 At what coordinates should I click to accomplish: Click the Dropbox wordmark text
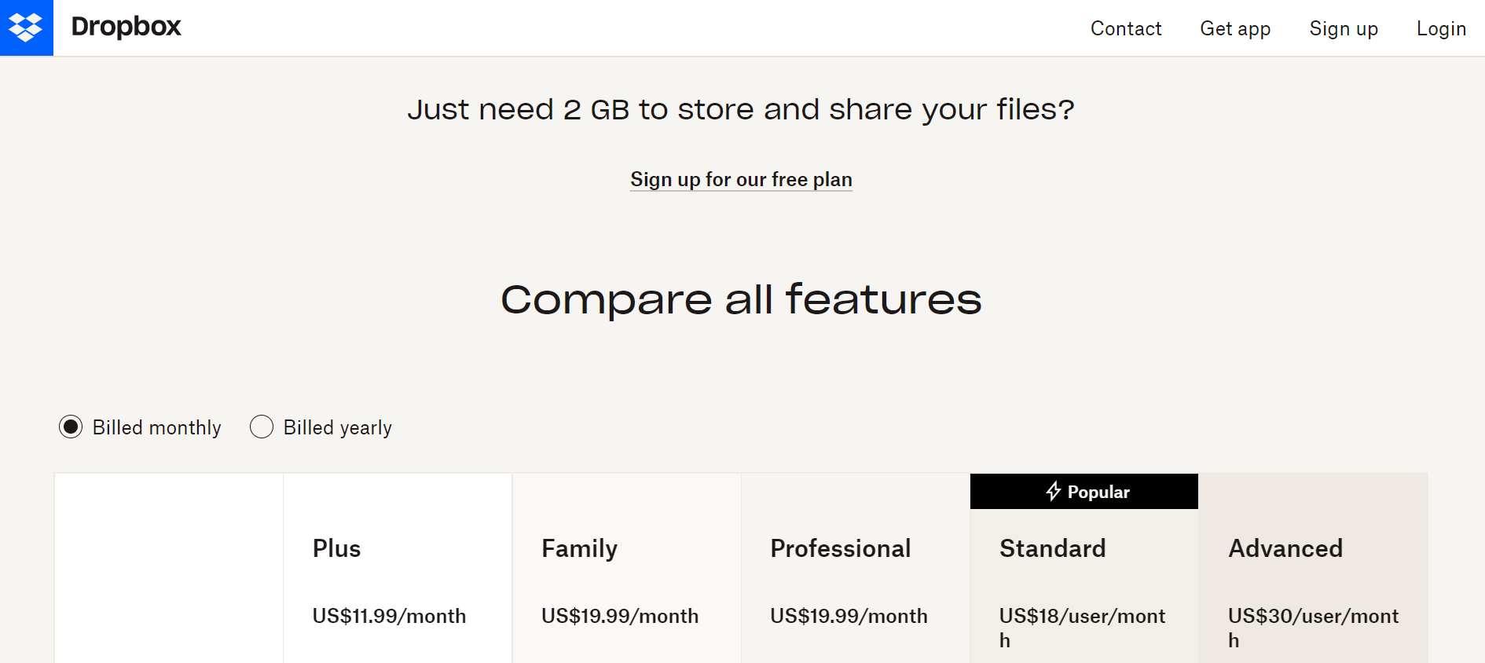126,27
